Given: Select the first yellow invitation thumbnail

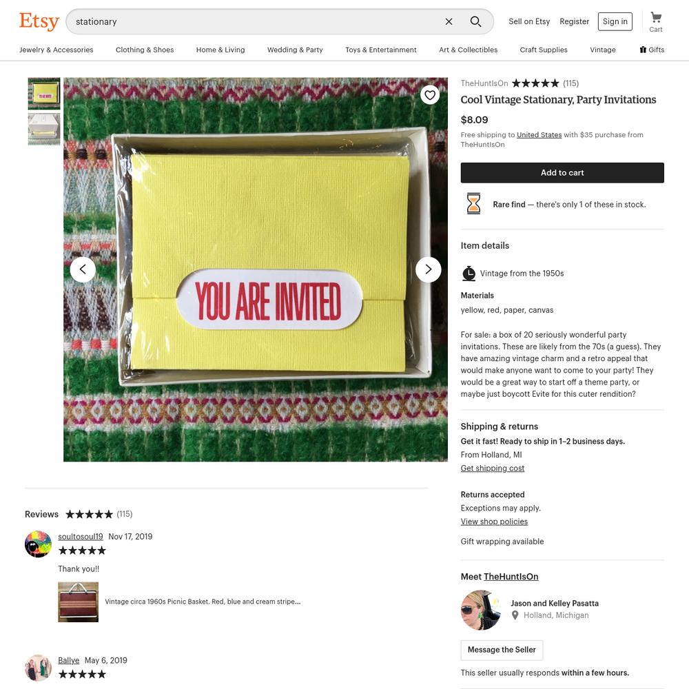Looking at the screenshot, I should (44, 94).
